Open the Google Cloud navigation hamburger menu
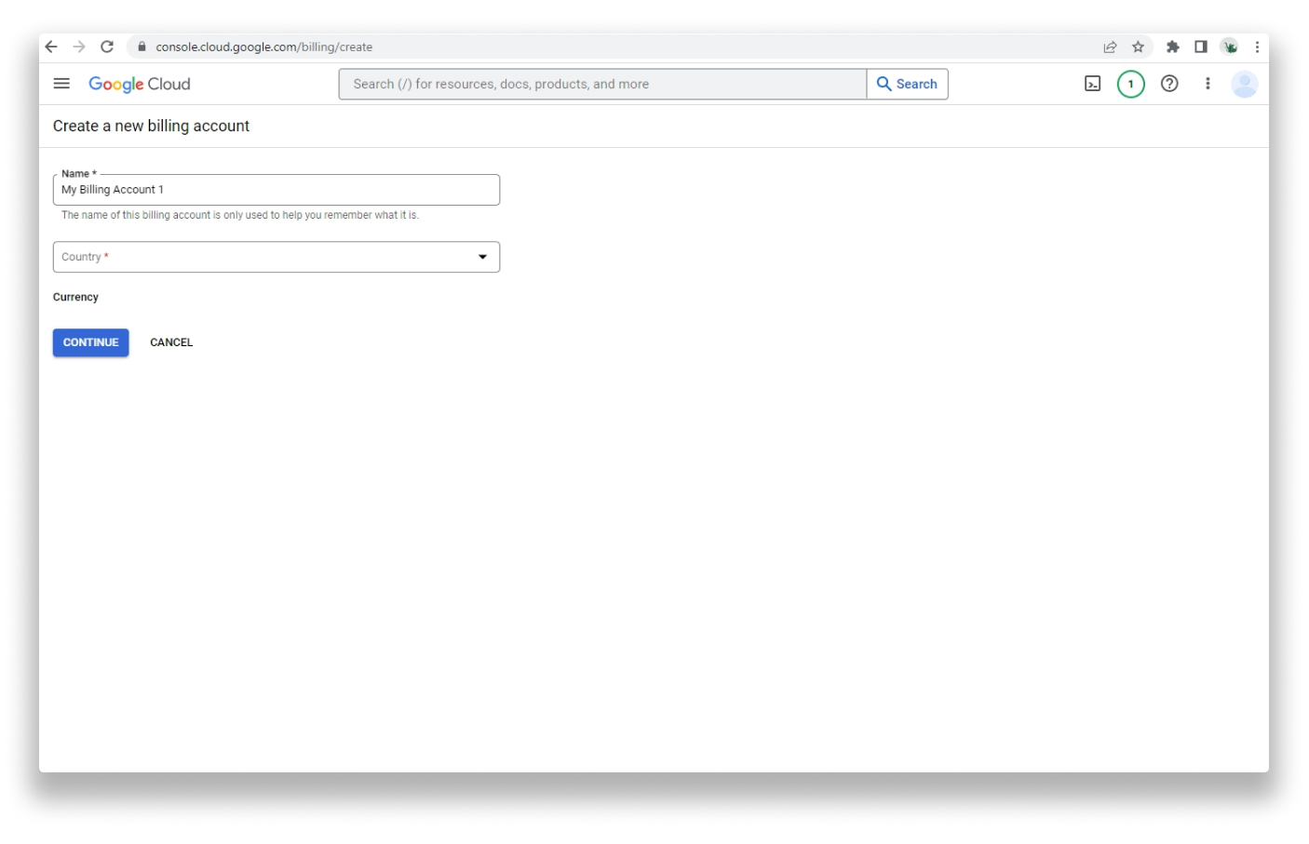Screen dimensions: 1309x844 61,84
